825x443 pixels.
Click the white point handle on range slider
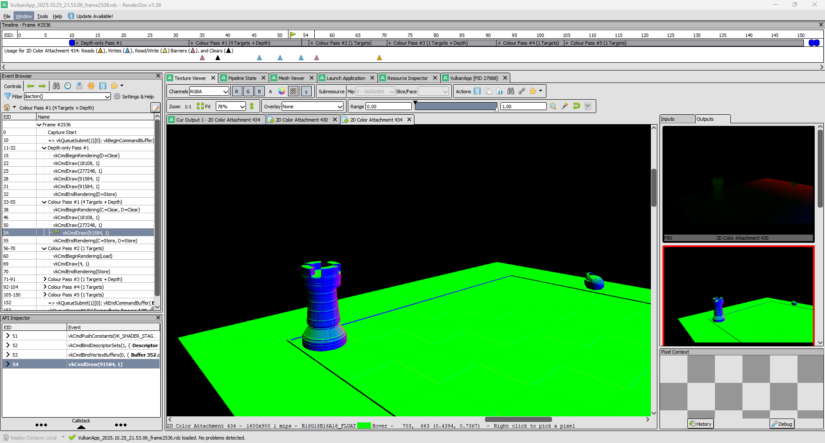tap(497, 109)
